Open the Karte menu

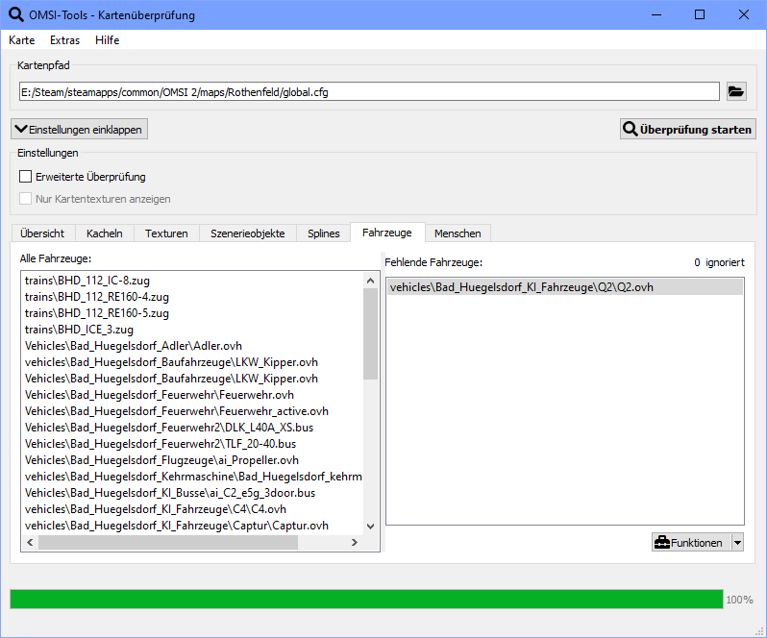(x=21, y=40)
